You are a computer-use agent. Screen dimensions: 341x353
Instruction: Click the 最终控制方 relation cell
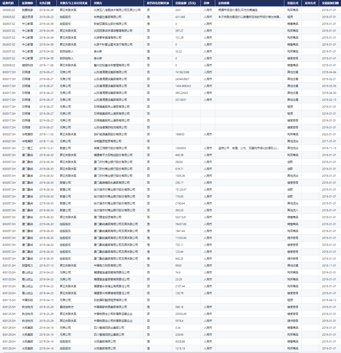67,307
